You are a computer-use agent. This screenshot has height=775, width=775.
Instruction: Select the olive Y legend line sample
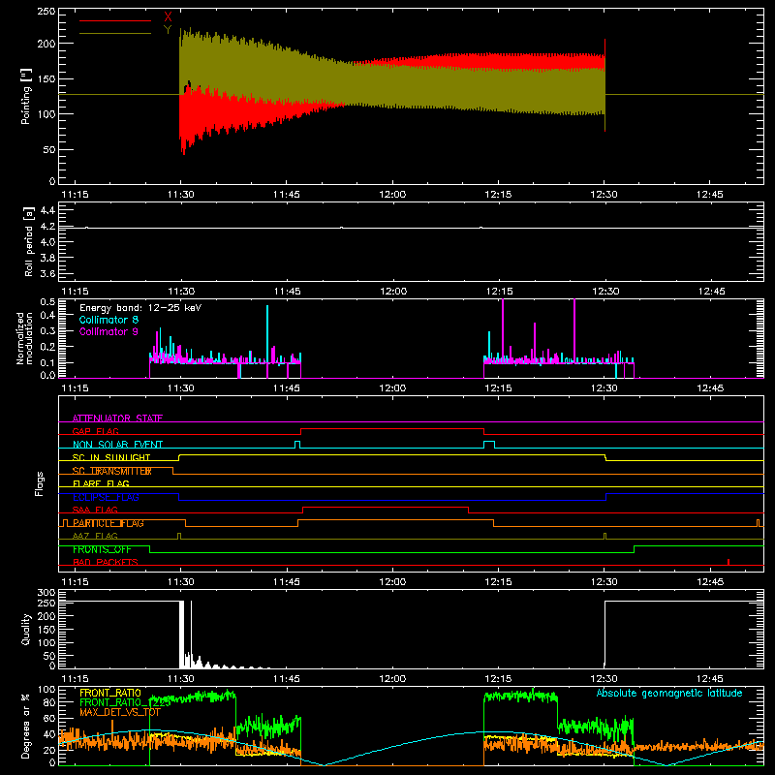[115, 34]
